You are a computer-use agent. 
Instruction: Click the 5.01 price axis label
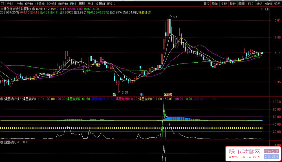coord(277,21)
